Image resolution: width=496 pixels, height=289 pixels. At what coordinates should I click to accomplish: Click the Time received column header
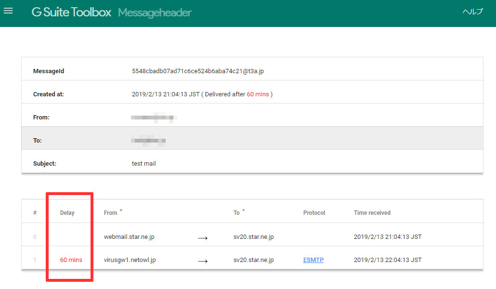[x=372, y=213]
